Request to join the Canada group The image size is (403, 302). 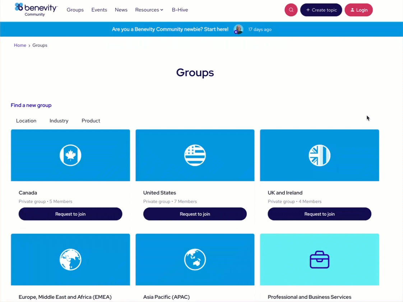pyautogui.click(x=70, y=214)
